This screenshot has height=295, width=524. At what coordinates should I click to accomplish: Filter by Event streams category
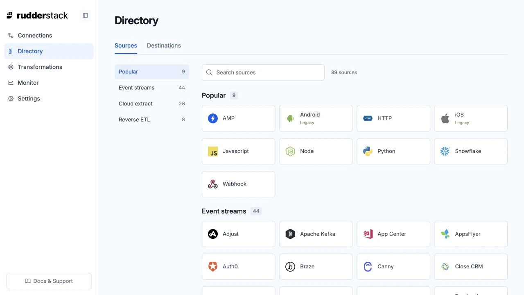(152, 88)
